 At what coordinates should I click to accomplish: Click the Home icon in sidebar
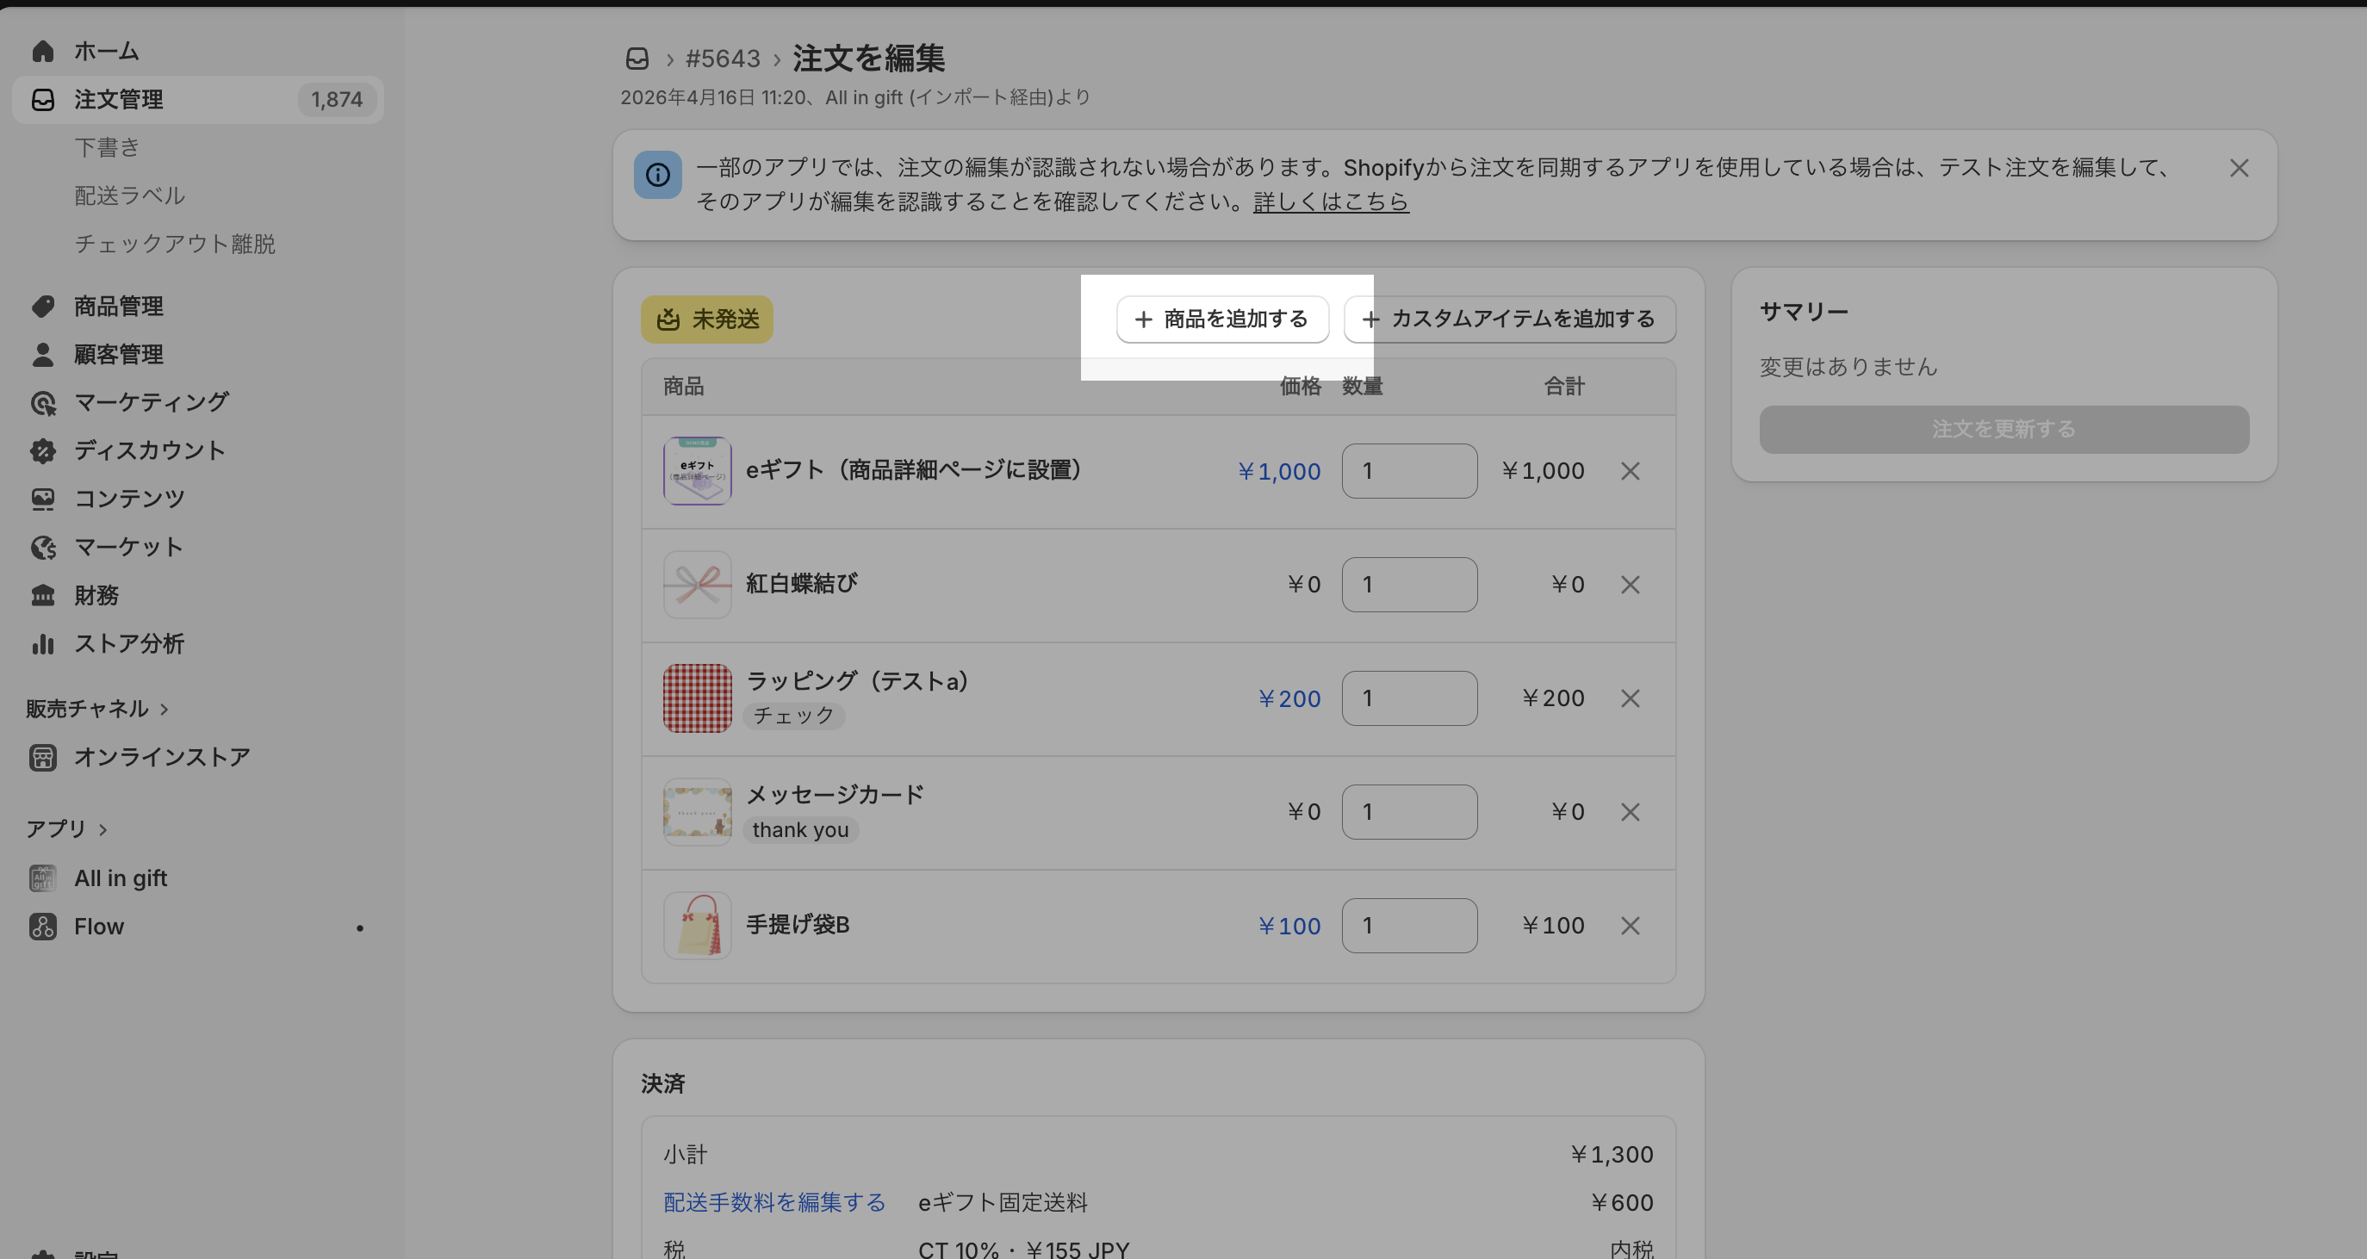pos(42,51)
